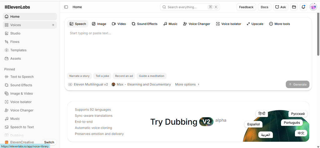Viewport: 320px width, 148px height.
Task: Select the Sound Effects tab
Action: coord(144,24)
